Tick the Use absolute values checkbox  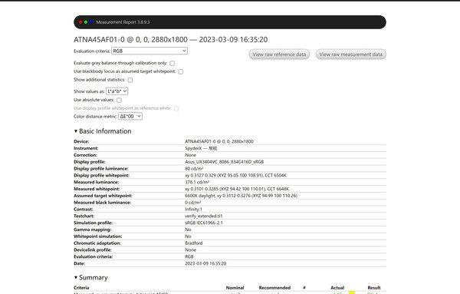[119, 100]
